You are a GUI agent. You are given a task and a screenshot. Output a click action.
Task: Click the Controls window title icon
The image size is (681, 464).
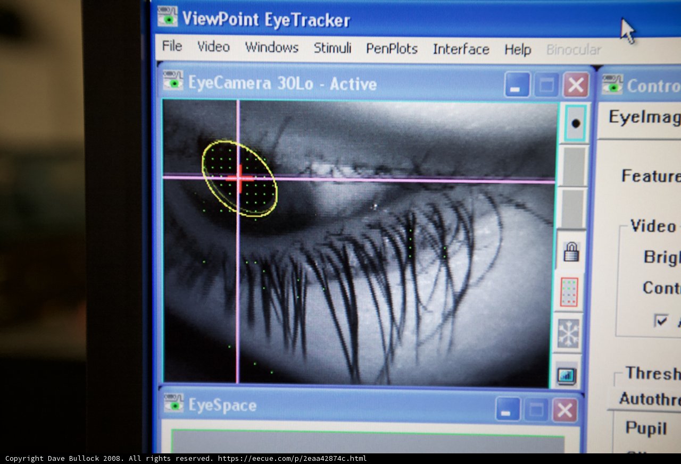[612, 83]
